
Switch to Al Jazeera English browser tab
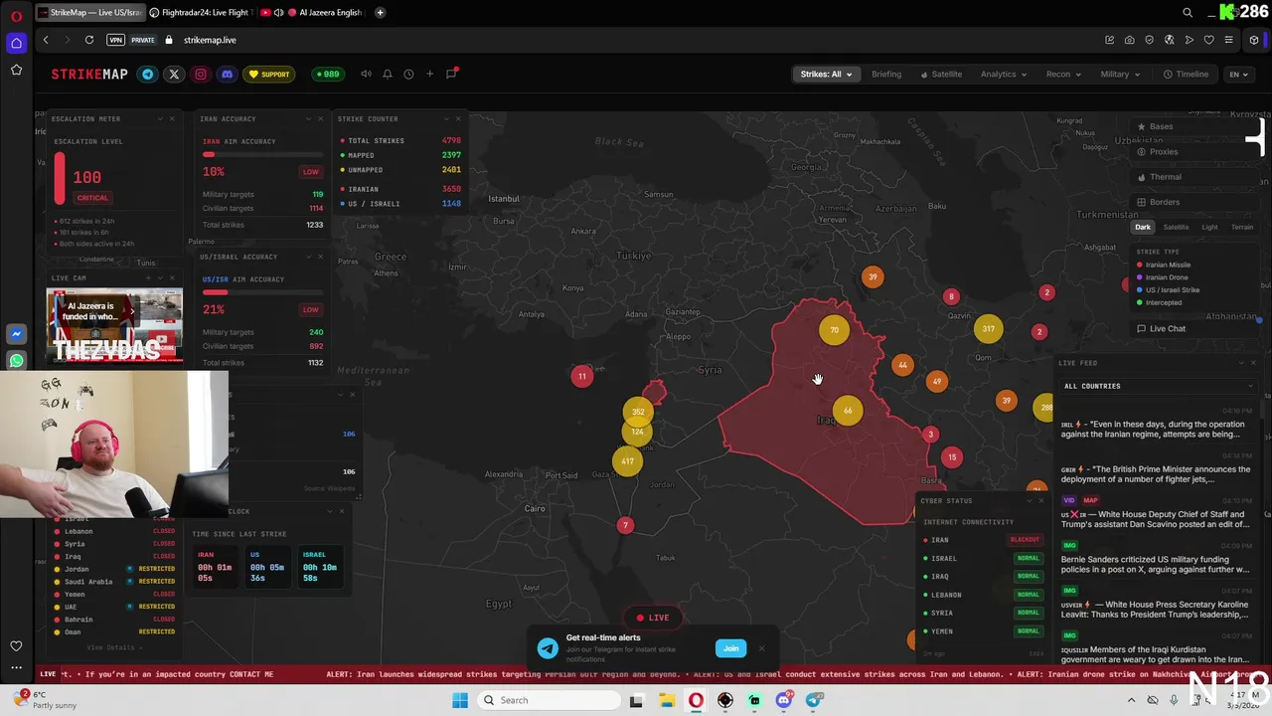tap(328, 13)
